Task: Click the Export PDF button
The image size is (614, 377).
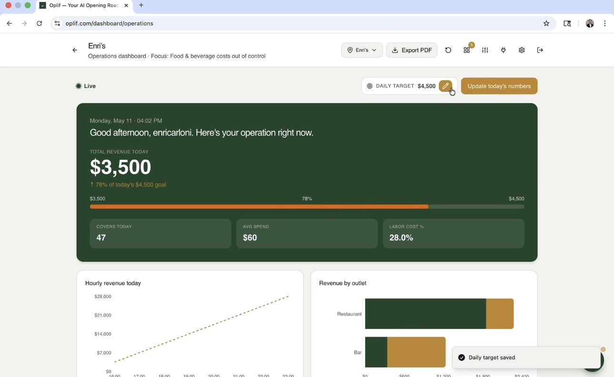Action: 412,50
